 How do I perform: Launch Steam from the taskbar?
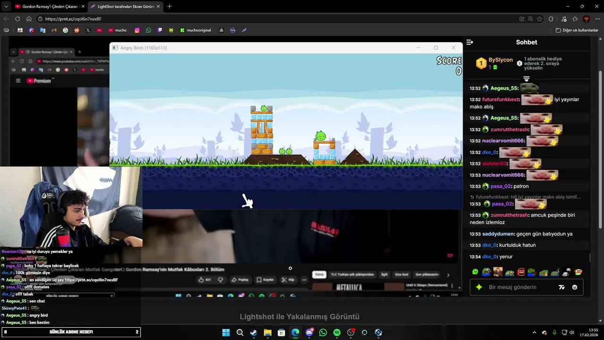(x=253, y=332)
